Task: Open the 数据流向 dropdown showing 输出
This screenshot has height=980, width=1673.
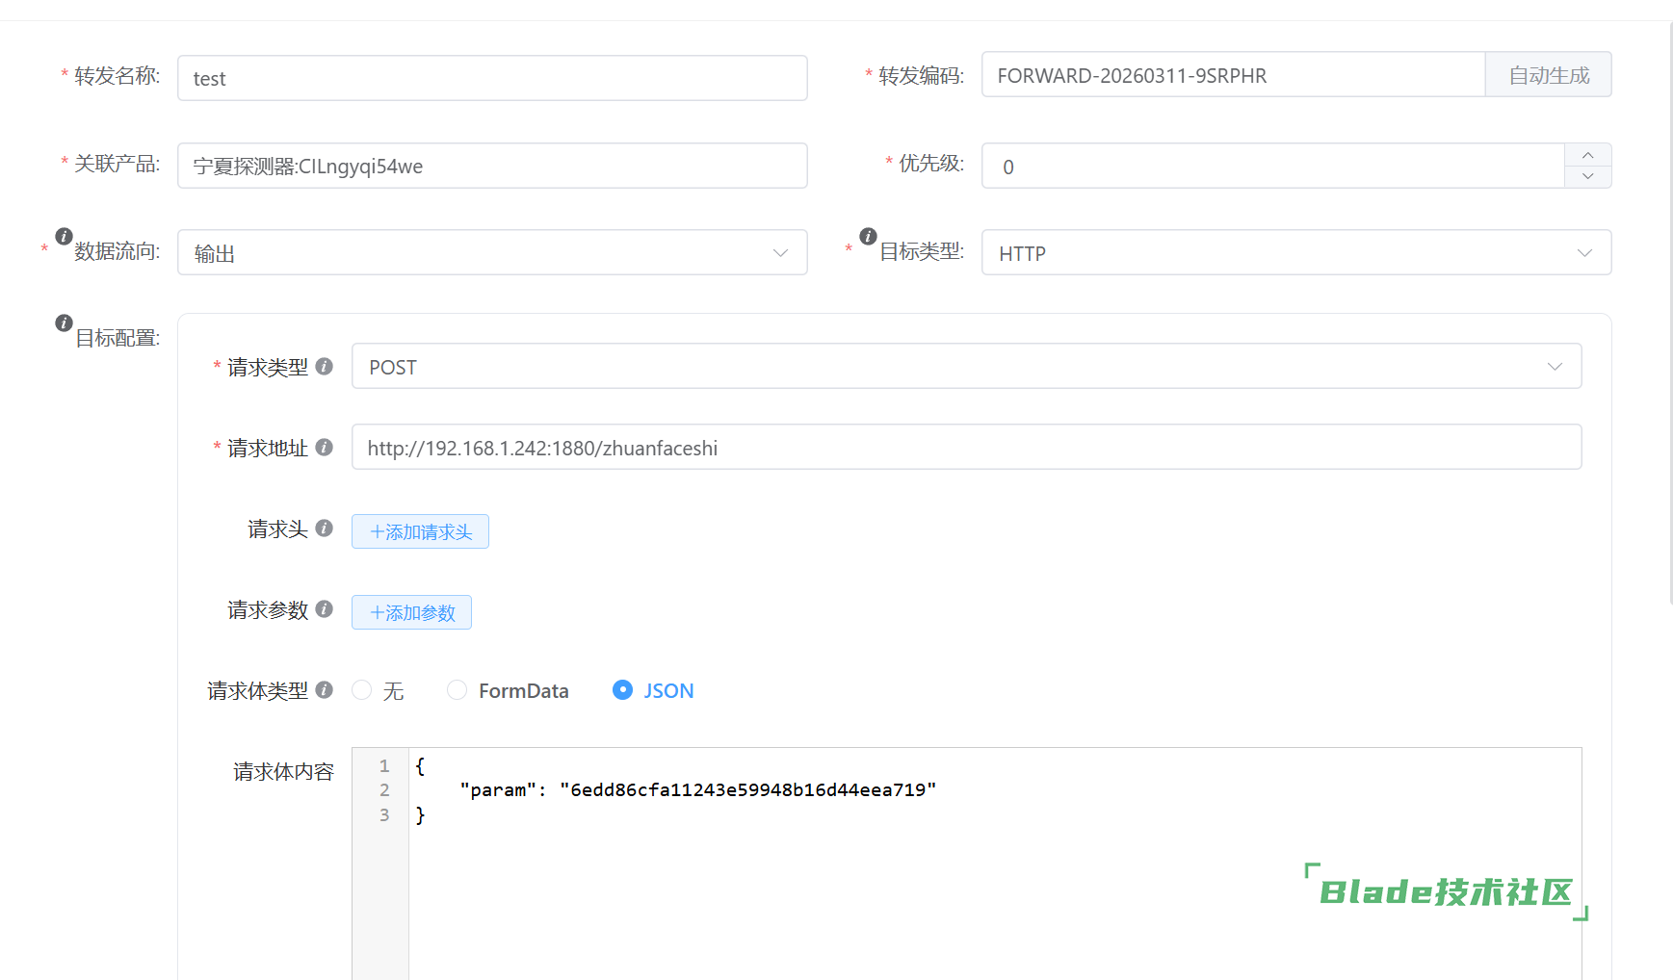Action: 491,252
